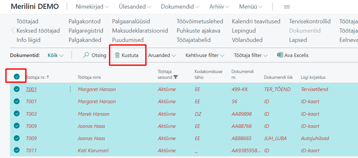Screen dimensions: 358x158
Task: Click the Kati Karumari name cell
Action: (93, 151)
